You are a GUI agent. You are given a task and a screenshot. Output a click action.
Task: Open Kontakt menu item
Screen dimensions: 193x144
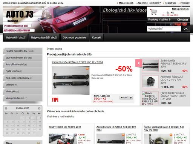(96, 37)
